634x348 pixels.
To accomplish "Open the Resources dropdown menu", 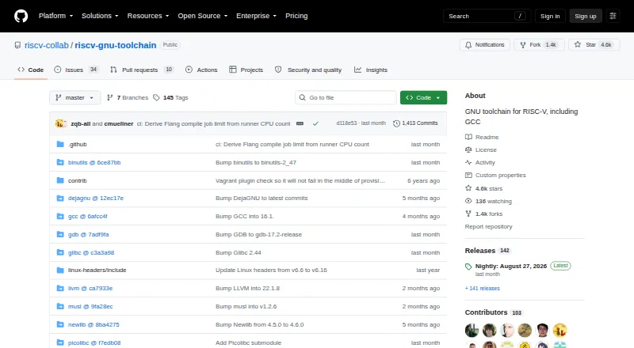I will coord(148,16).
